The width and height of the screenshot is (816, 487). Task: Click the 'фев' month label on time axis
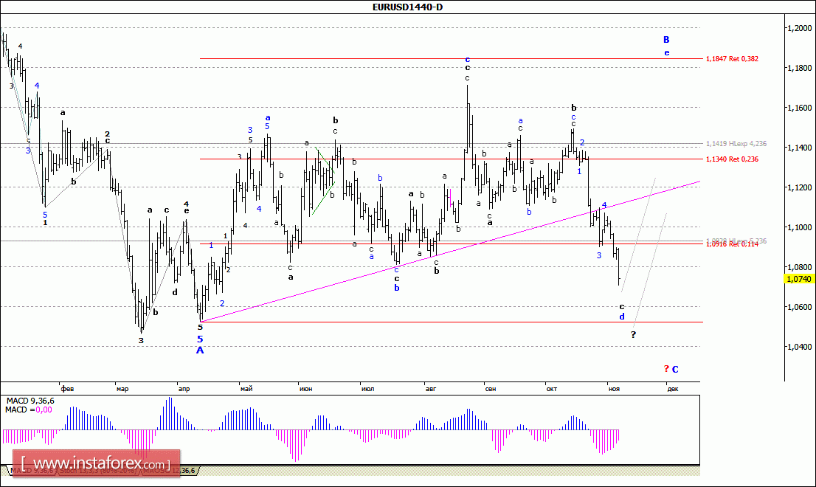(x=66, y=387)
